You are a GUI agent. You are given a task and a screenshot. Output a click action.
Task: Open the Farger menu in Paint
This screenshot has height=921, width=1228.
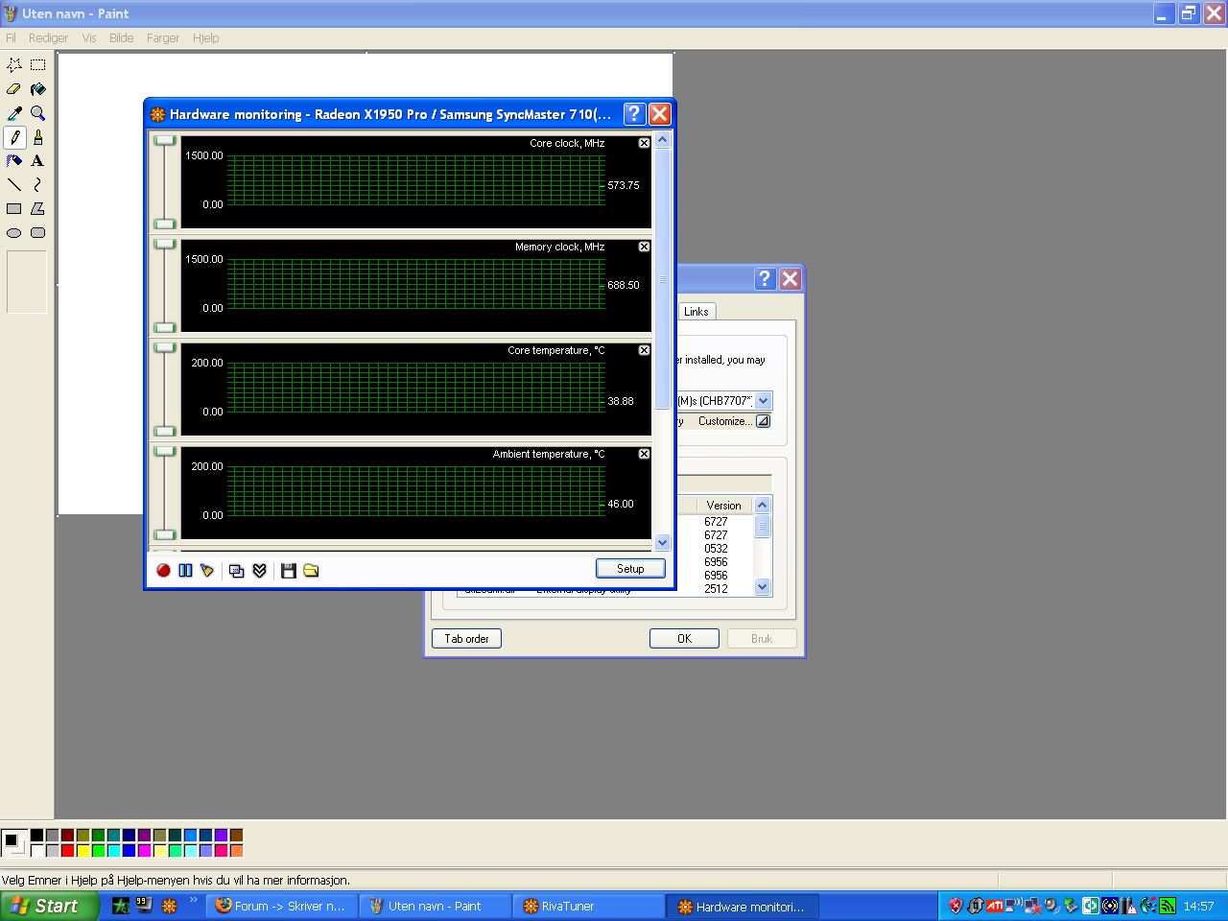[163, 38]
